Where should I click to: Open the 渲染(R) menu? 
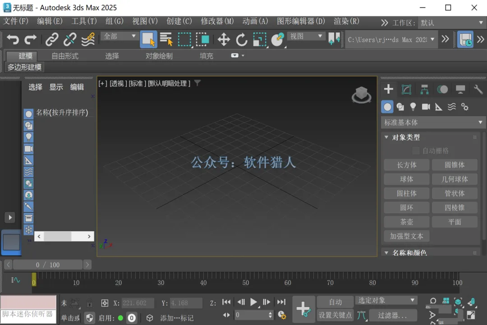(x=346, y=21)
